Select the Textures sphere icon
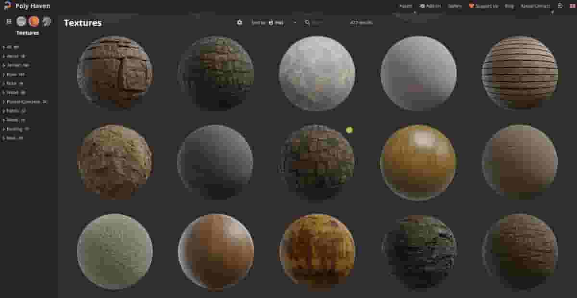This screenshot has width=577, height=298. (x=34, y=21)
